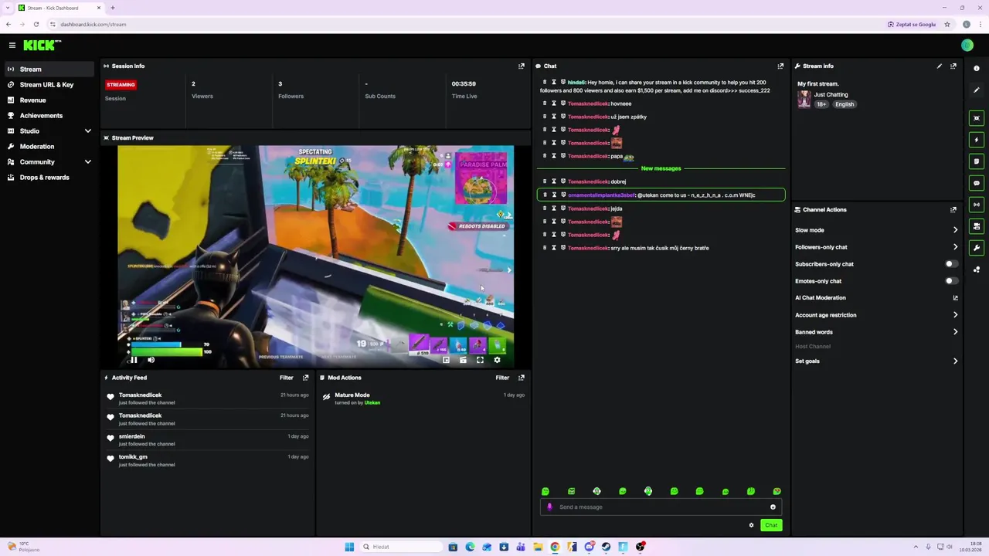This screenshot has width=989, height=556.
Task: Open Mod Actions Filter dropdown
Action: 502,378
